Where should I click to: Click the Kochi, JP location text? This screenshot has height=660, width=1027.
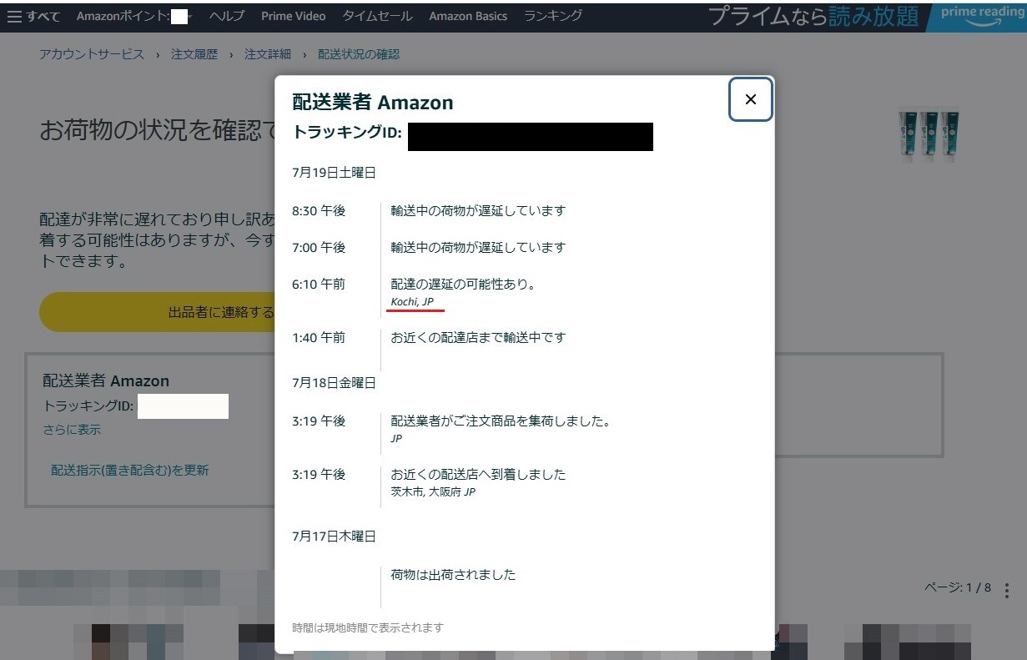(x=412, y=301)
